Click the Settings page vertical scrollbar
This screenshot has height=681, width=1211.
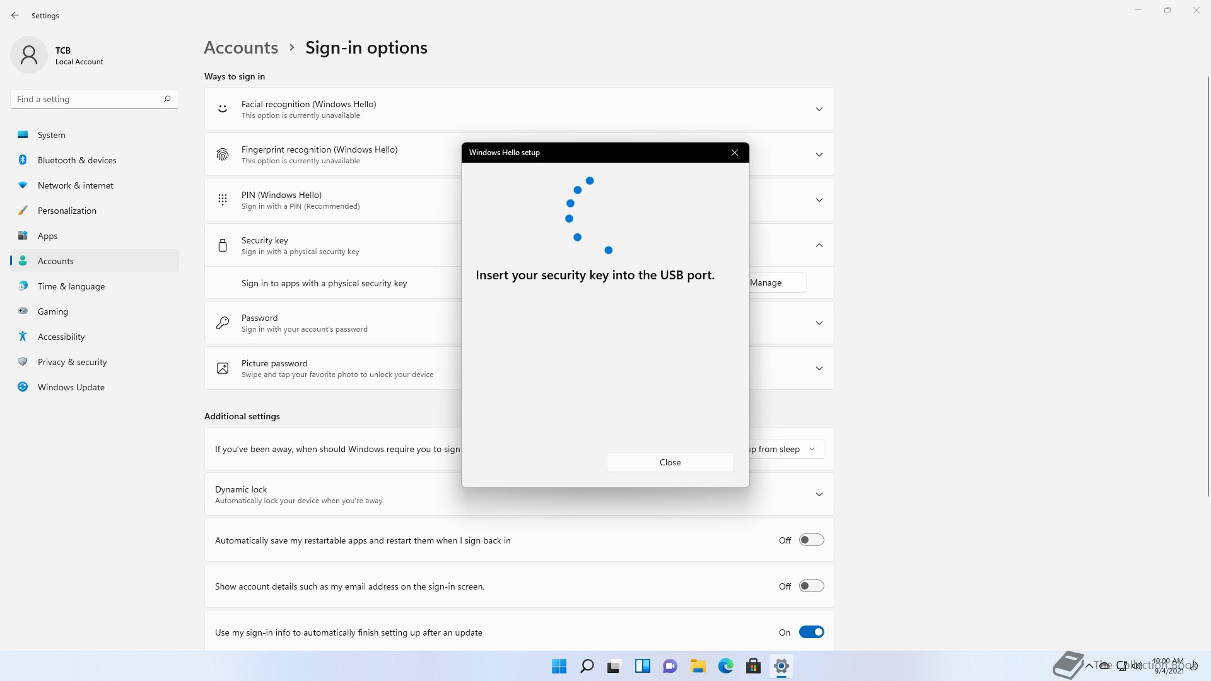[x=1208, y=285]
